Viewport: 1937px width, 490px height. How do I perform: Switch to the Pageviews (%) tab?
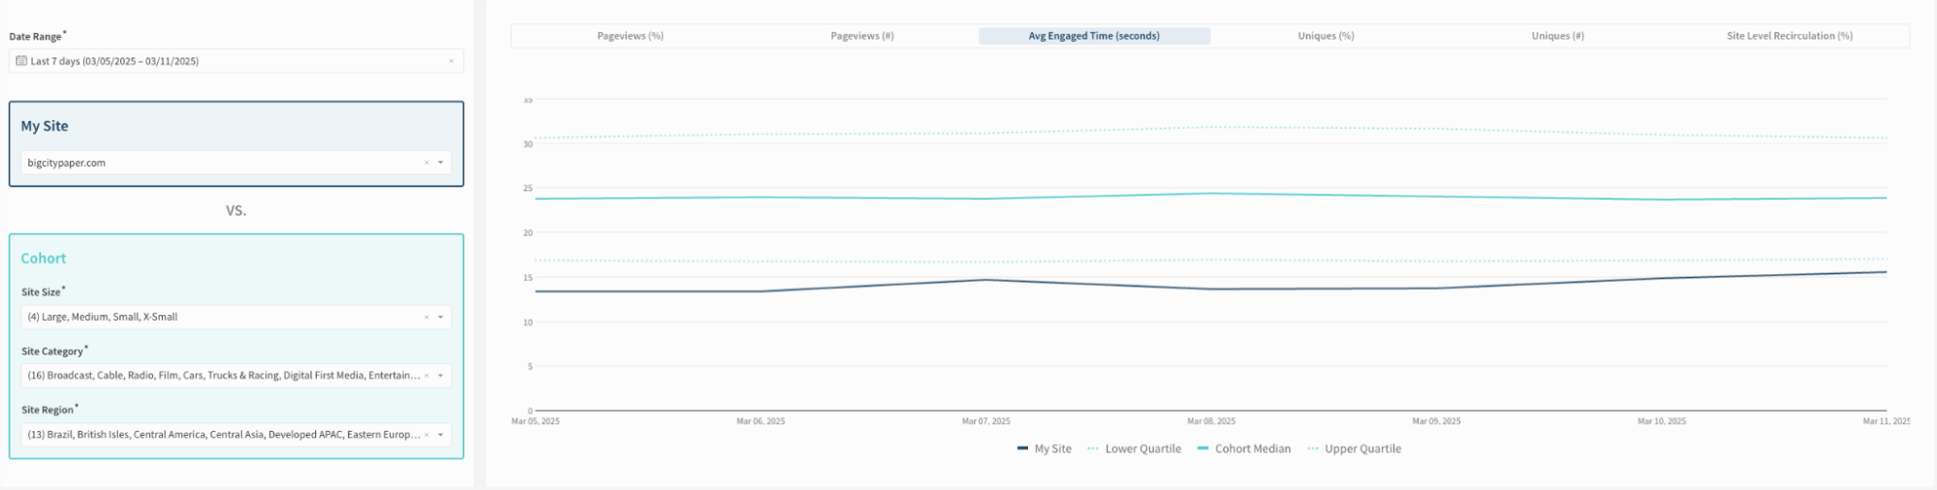pyautogui.click(x=630, y=36)
